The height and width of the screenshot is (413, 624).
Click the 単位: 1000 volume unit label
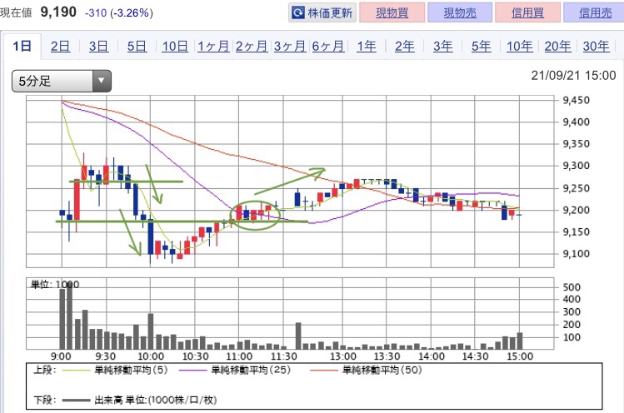pyautogui.click(x=55, y=284)
